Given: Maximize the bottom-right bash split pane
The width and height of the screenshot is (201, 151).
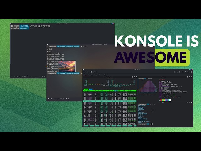Looking at the screenshot, I should tap(187, 103).
